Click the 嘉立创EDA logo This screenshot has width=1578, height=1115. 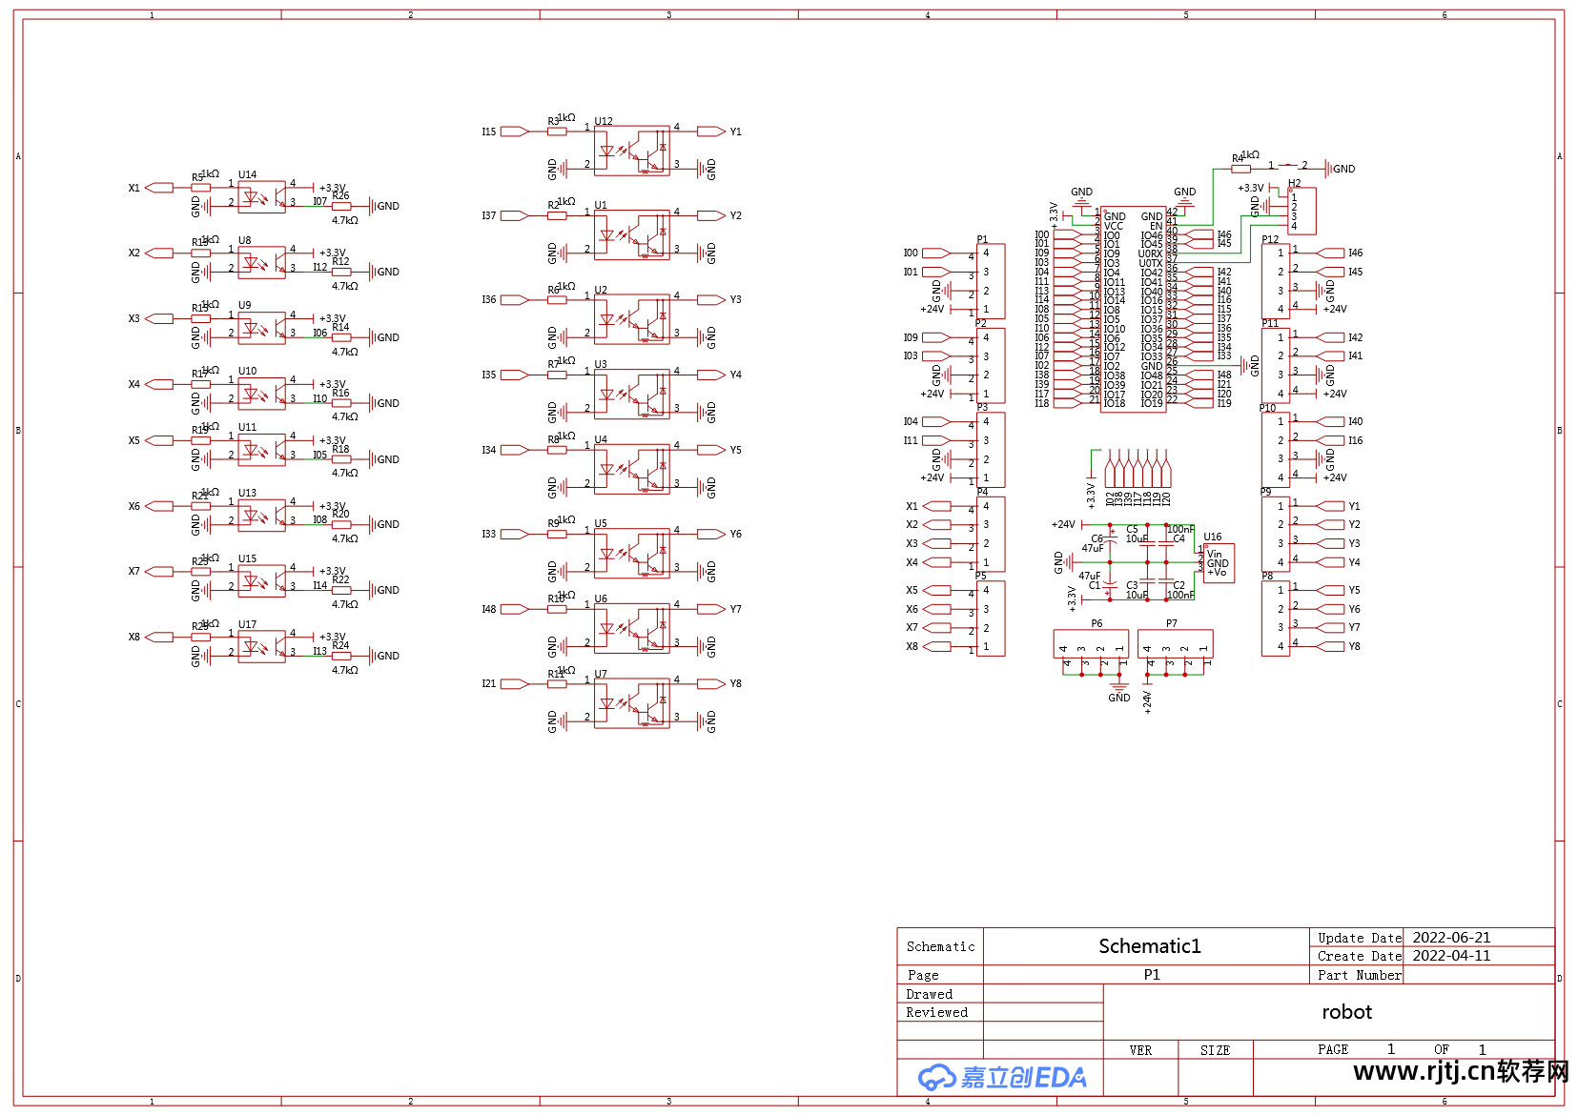click(1001, 1077)
